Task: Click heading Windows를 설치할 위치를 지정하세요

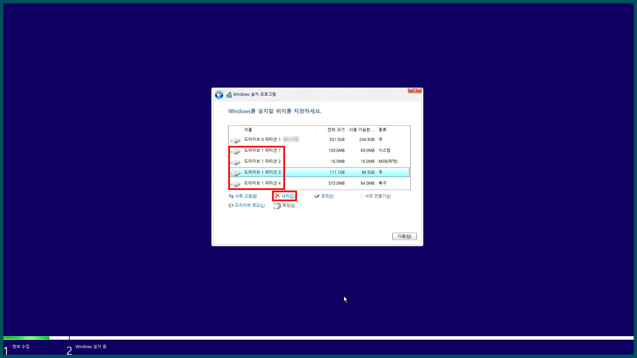Action: [x=275, y=111]
